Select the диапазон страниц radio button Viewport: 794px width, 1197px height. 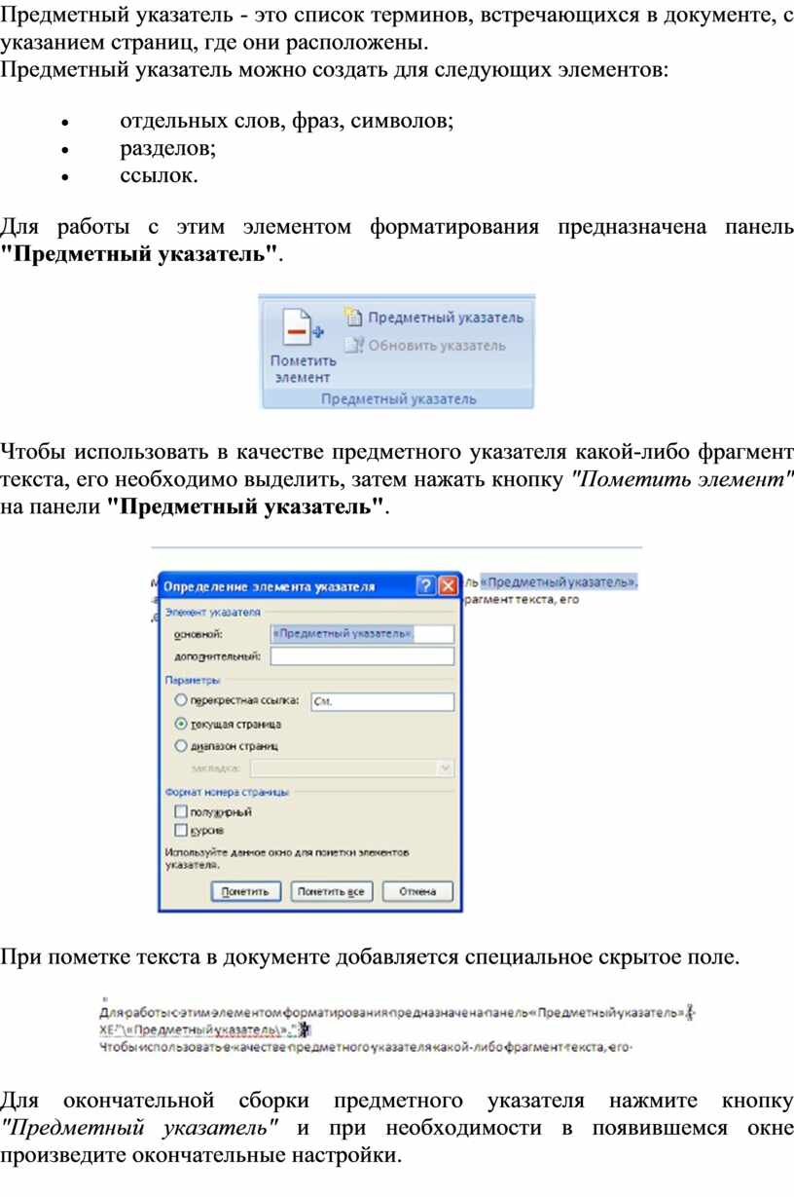[180, 746]
